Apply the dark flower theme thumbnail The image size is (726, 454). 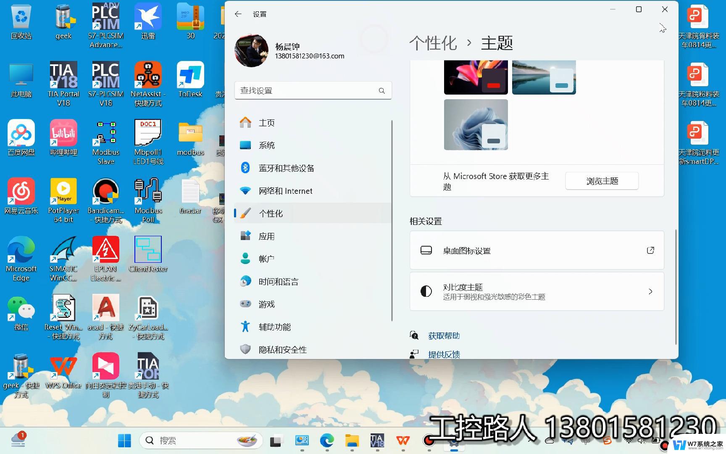tap(476, 77)
